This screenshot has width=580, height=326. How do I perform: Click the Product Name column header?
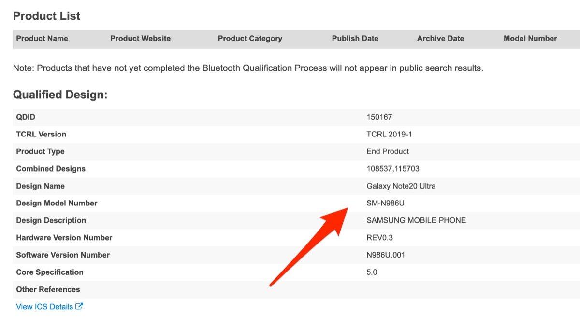coord(42,39)
